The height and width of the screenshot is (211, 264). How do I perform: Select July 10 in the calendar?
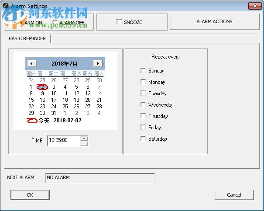tap(54, 93)
